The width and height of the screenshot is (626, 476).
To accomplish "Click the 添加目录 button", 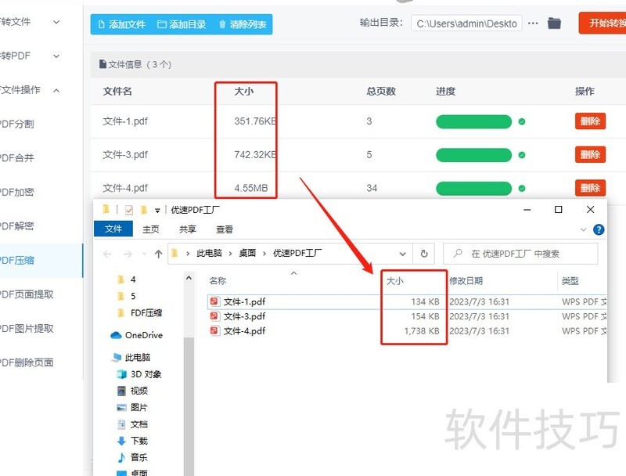I will tap(182, 24).
